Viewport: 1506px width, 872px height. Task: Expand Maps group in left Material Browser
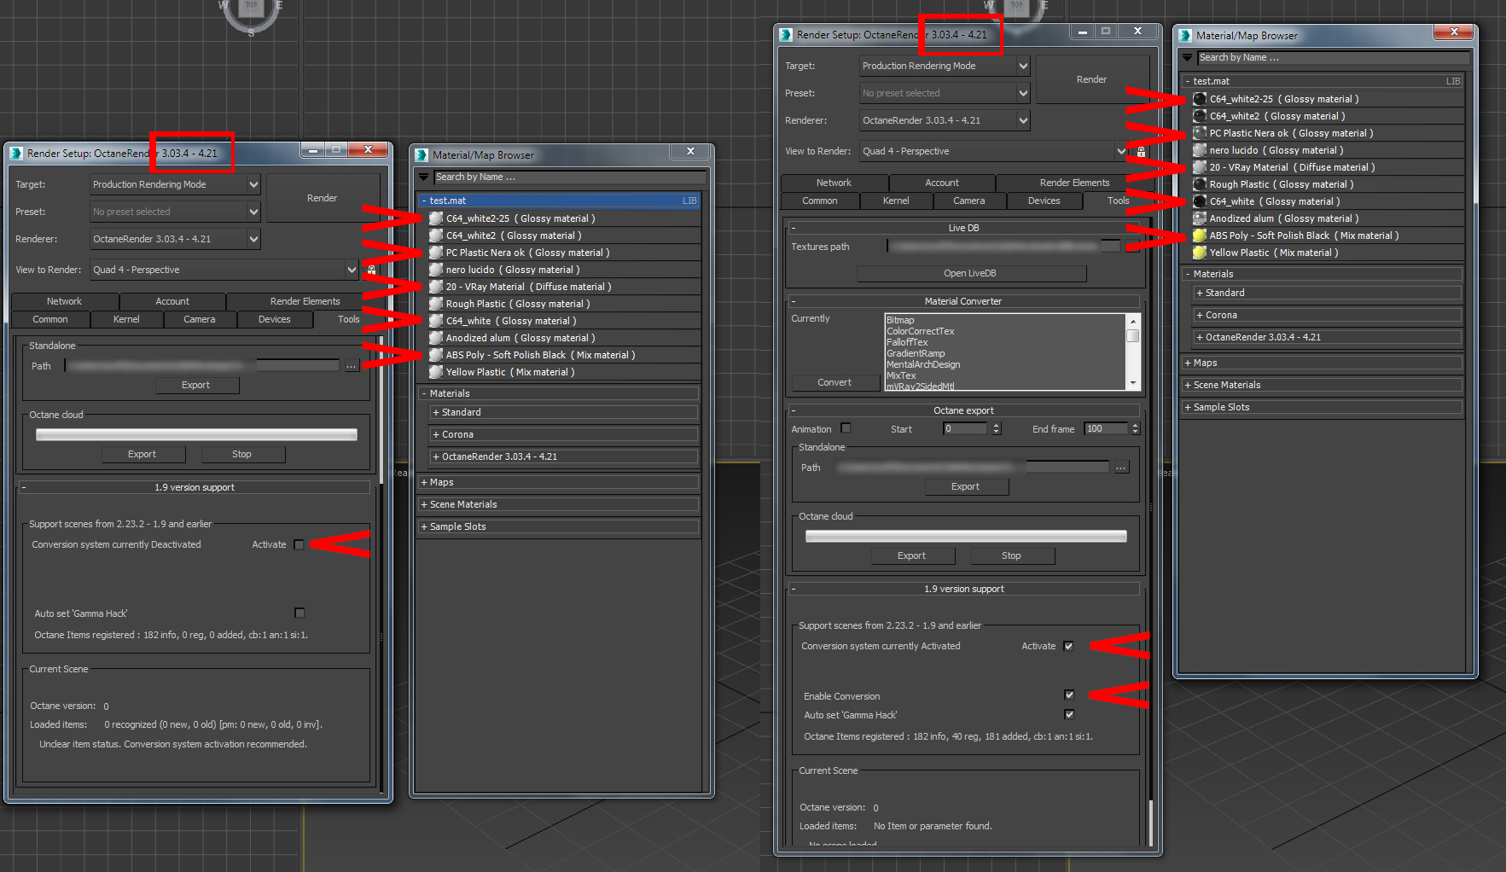coord(558,482)
